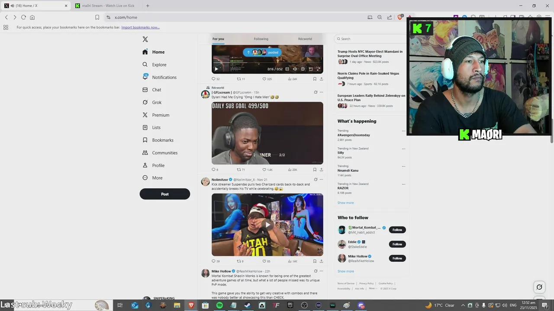Open Steam from the taskbar

247,305
